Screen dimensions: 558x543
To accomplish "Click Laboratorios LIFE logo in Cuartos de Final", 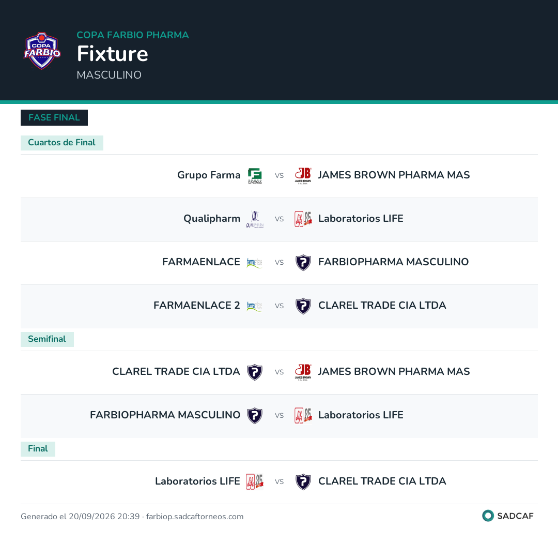I will [x=303, y=219].
